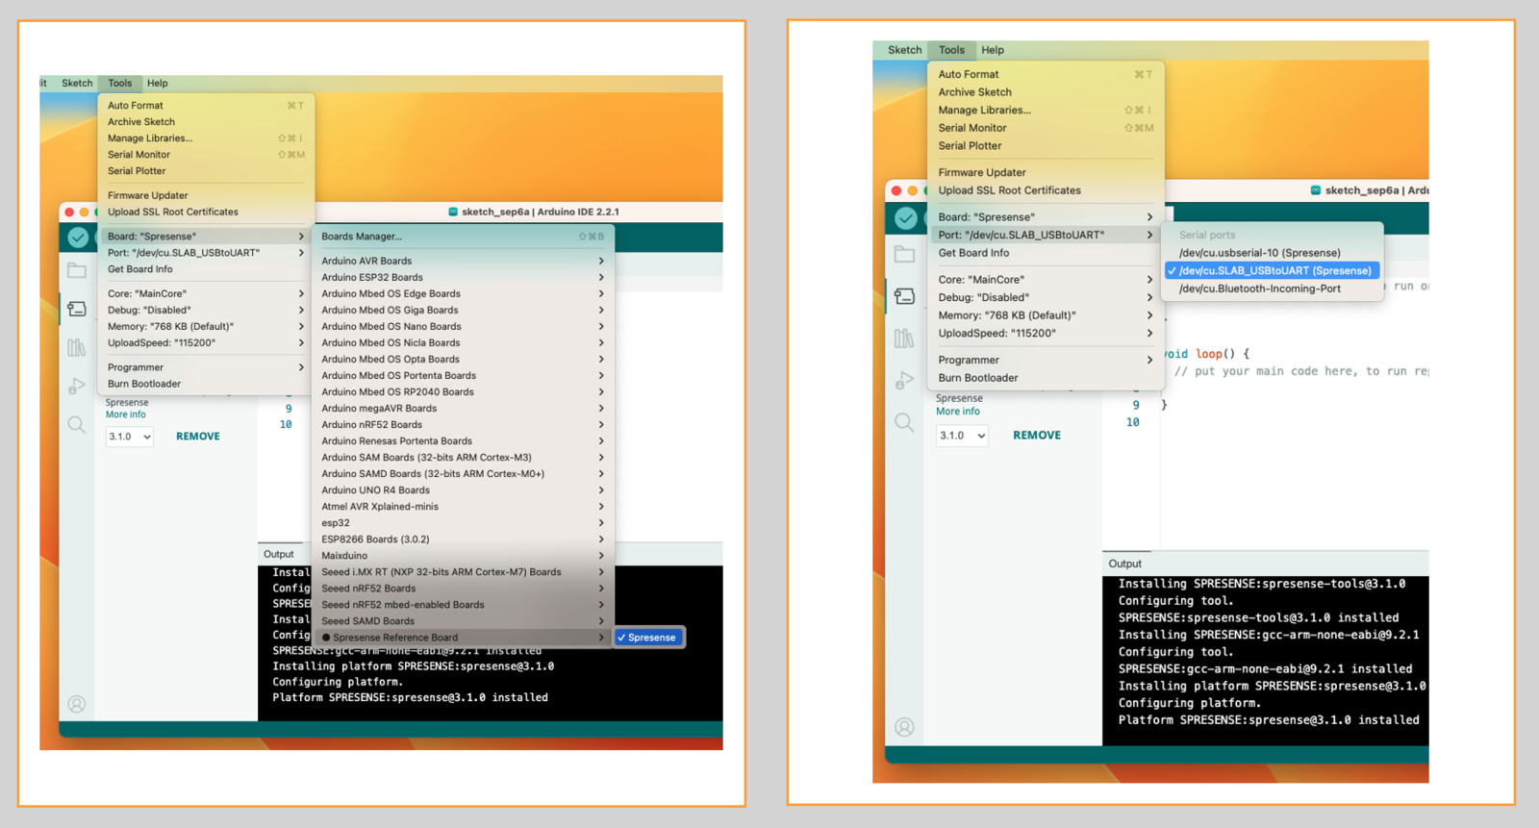Open Search magnifier icon in right screenshot
Screen dimensions: 1539x828
[904, 422]
